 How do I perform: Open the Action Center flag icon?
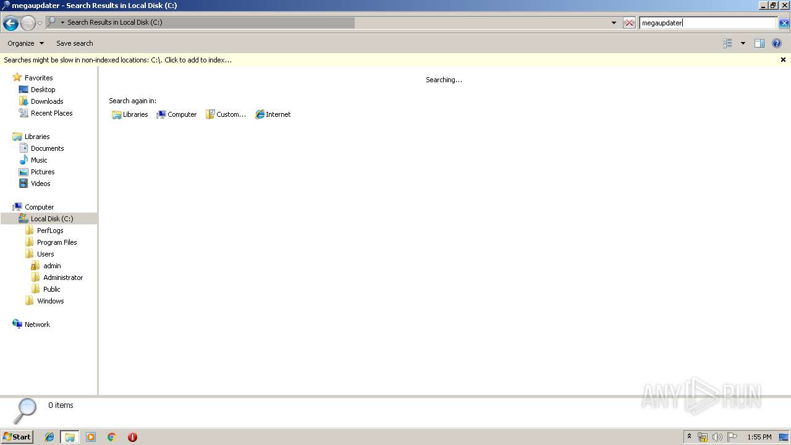[x=732, y=437]
